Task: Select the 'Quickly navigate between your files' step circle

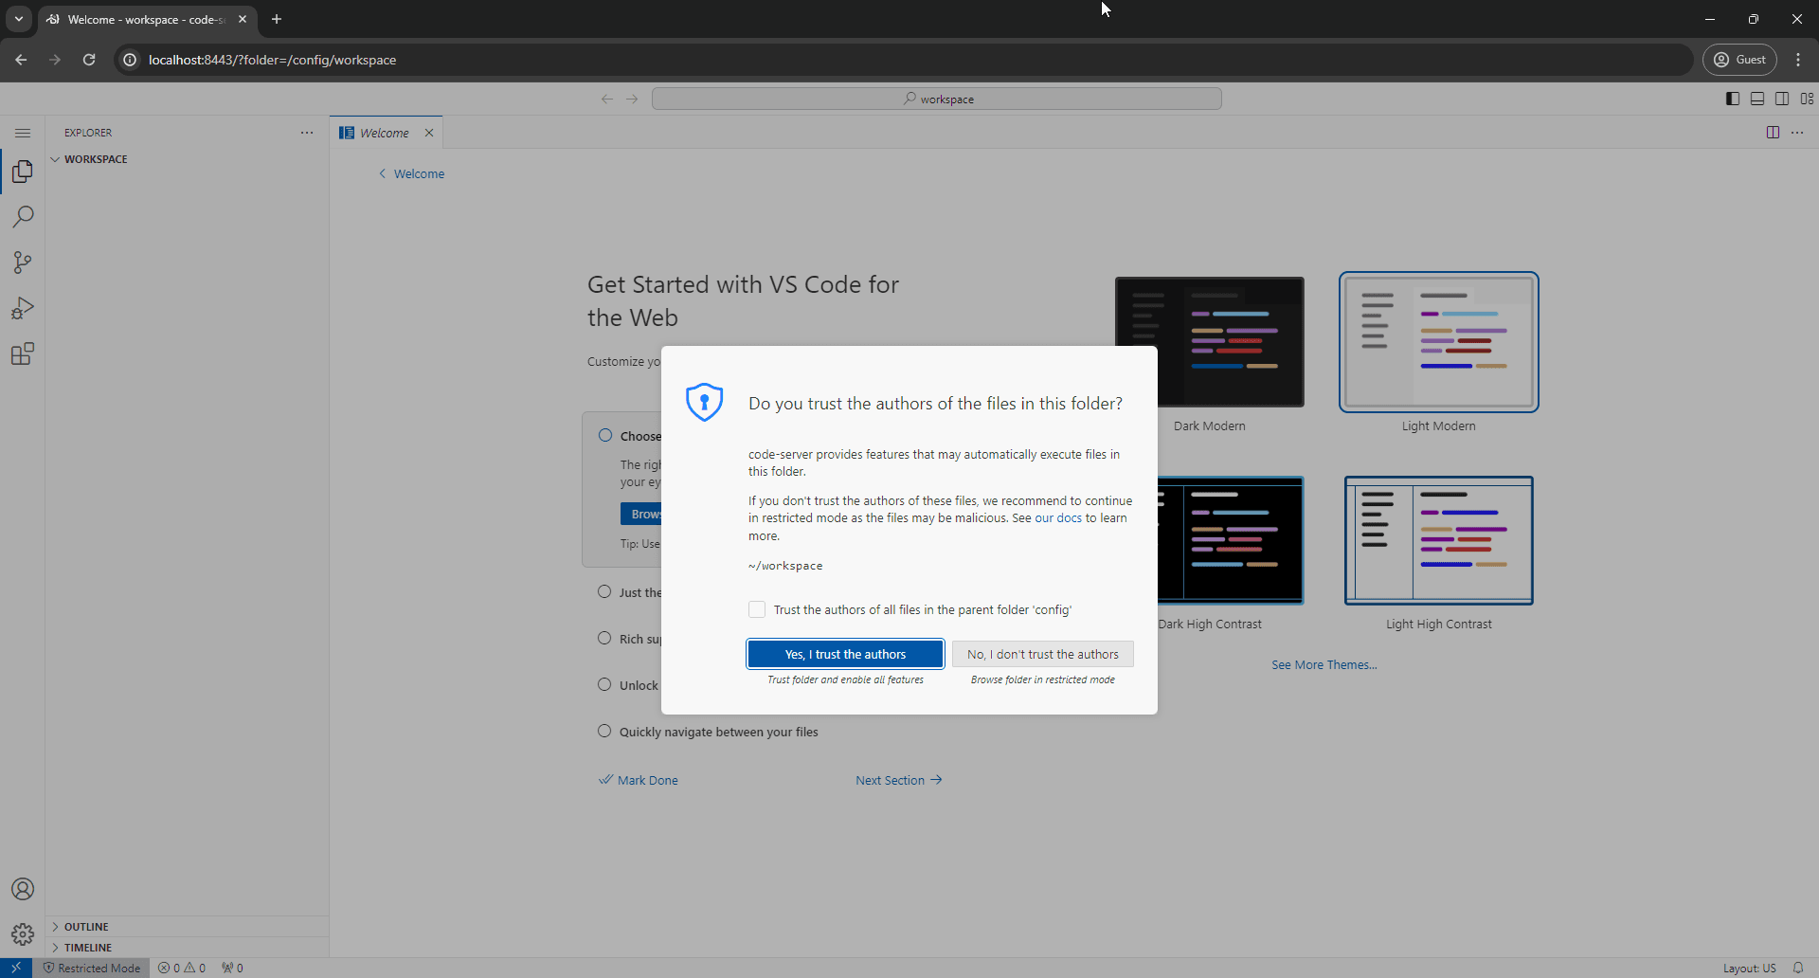Action: coord(604,731)
